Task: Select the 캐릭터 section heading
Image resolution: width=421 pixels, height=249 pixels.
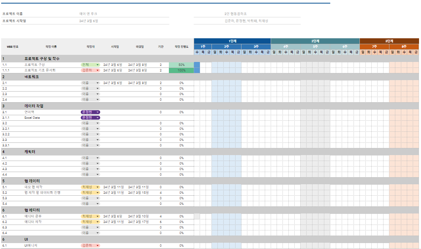Action: pyautogui.click(x=30, y=152)
